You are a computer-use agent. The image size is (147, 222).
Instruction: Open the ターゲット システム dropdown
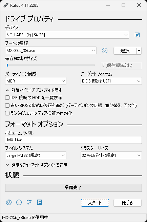(111, 81)
